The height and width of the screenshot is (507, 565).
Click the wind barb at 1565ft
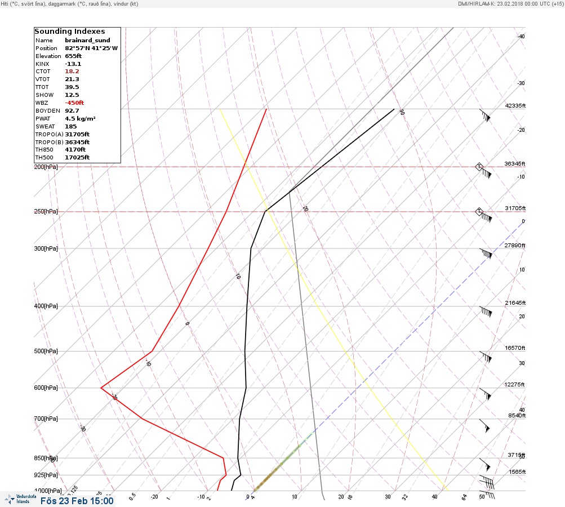[x=487, y=482]
